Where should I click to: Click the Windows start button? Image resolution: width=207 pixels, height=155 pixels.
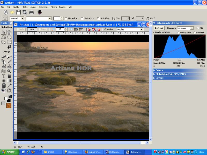[9, 152]
